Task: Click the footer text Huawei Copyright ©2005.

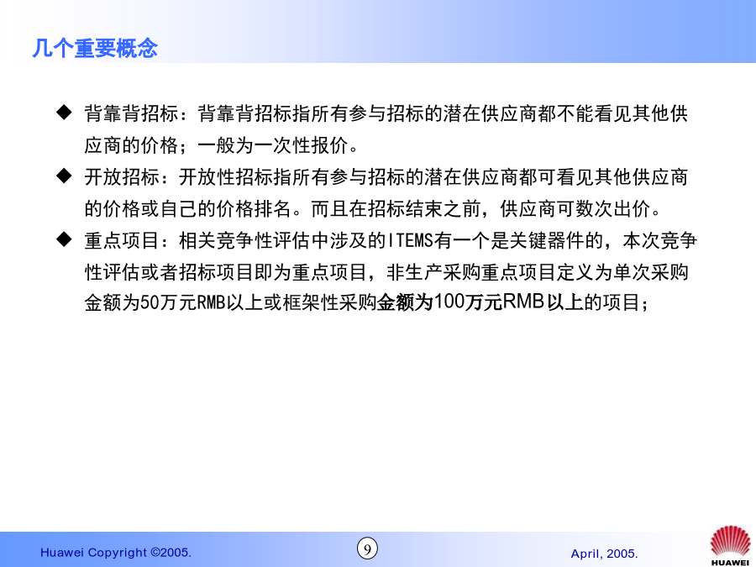Action: (x=116, y=553)
